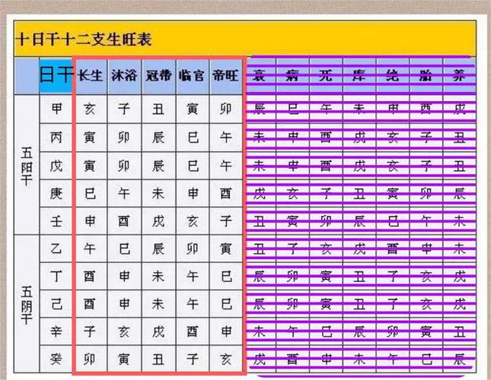Click 子 in 癸 row 临官 column

[x=193, y=359]
